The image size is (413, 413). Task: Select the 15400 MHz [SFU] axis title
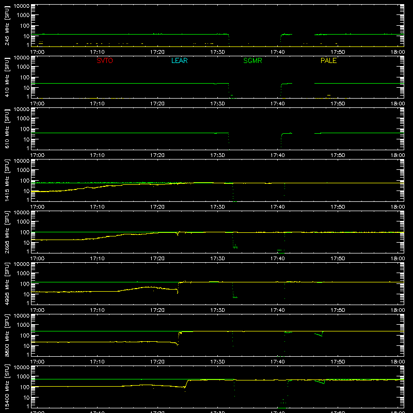tap(7, 387)
